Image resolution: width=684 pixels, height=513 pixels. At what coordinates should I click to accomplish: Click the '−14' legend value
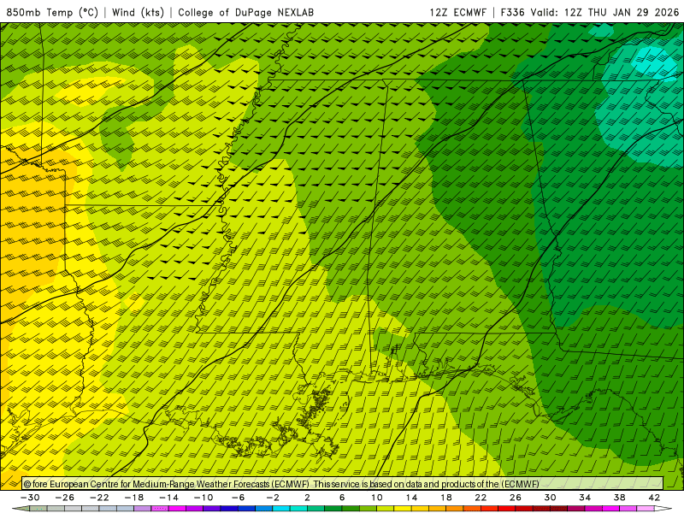pyautogui.click(x=168, y=498)
